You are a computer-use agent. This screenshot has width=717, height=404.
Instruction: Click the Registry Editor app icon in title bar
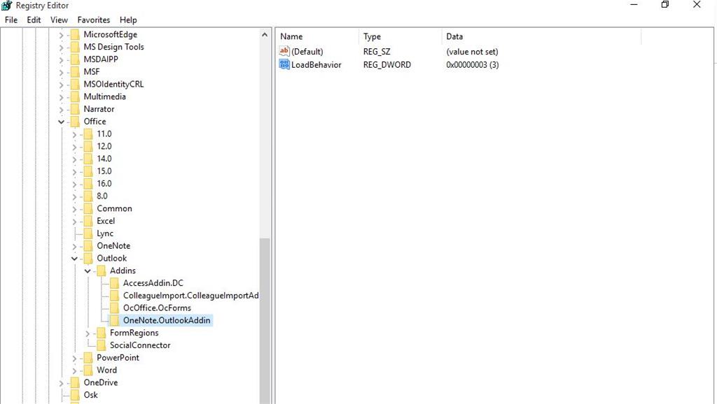coord(6,6)
